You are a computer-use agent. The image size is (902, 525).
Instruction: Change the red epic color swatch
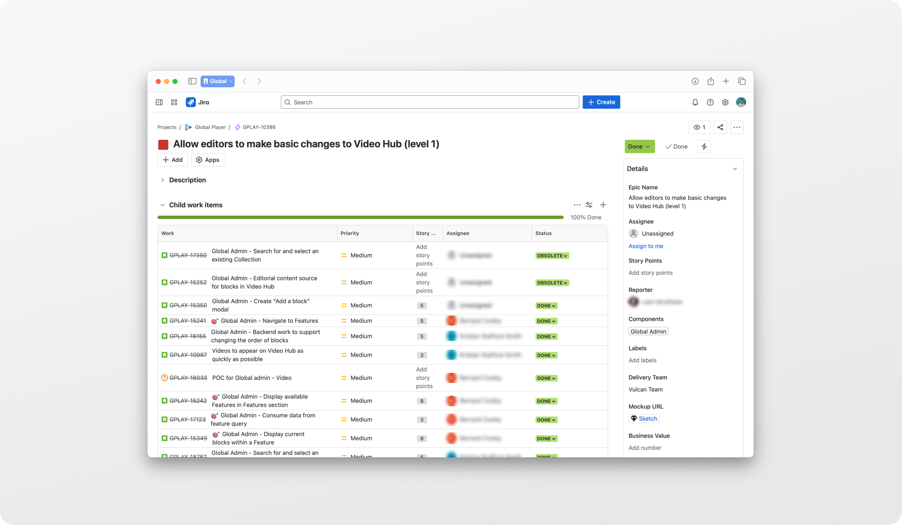tap(163, 144)
